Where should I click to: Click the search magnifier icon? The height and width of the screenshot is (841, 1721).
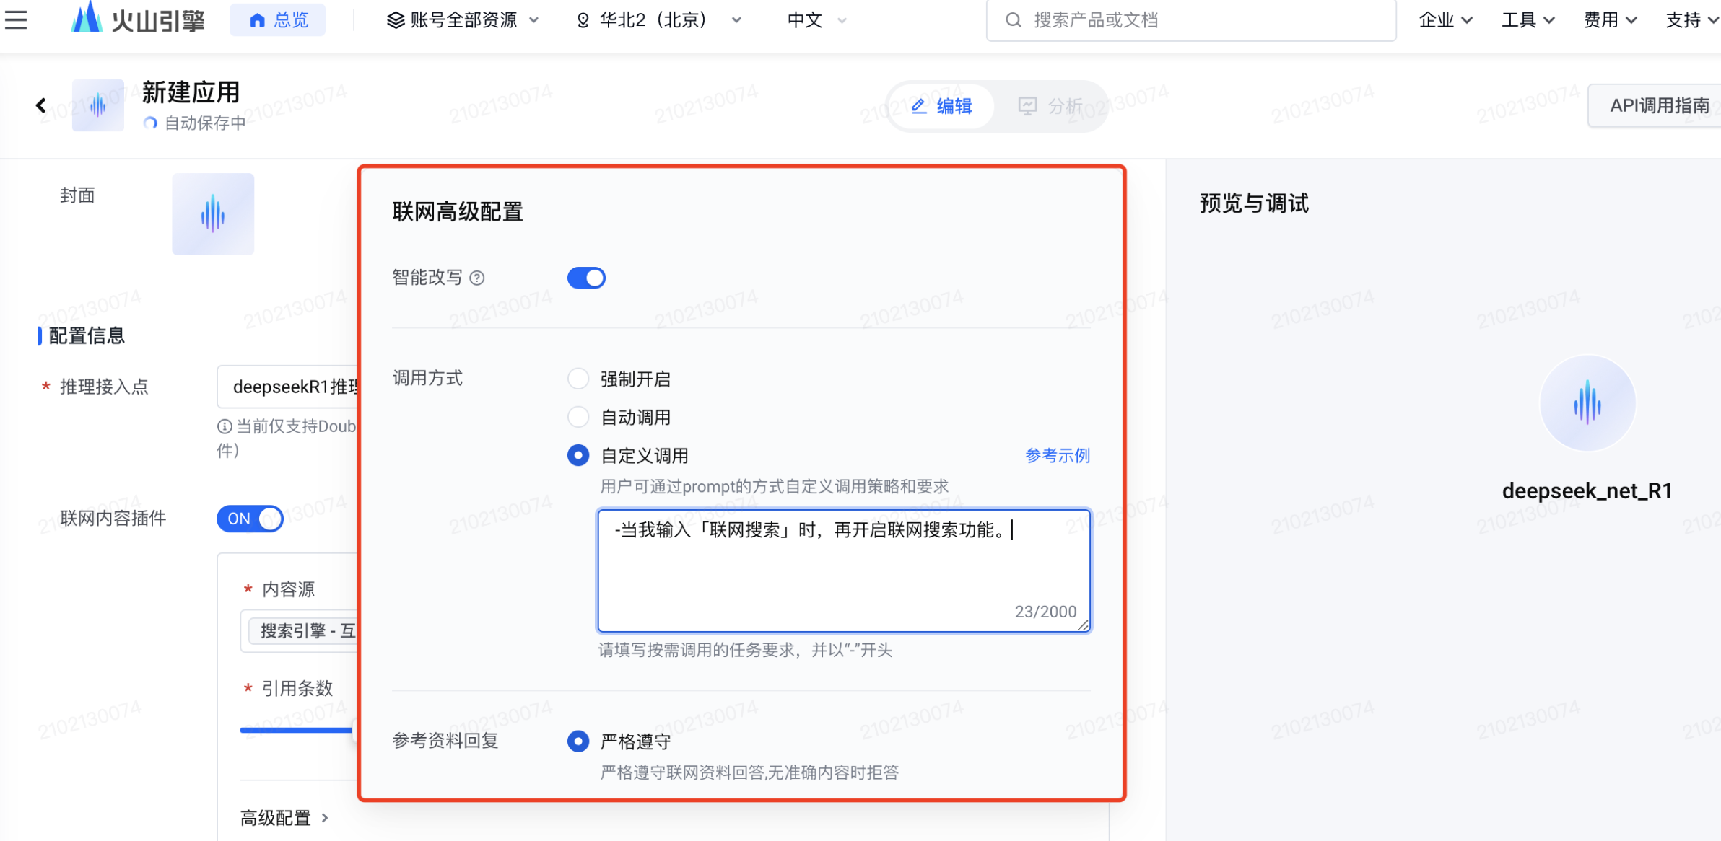click(1014, 20)
